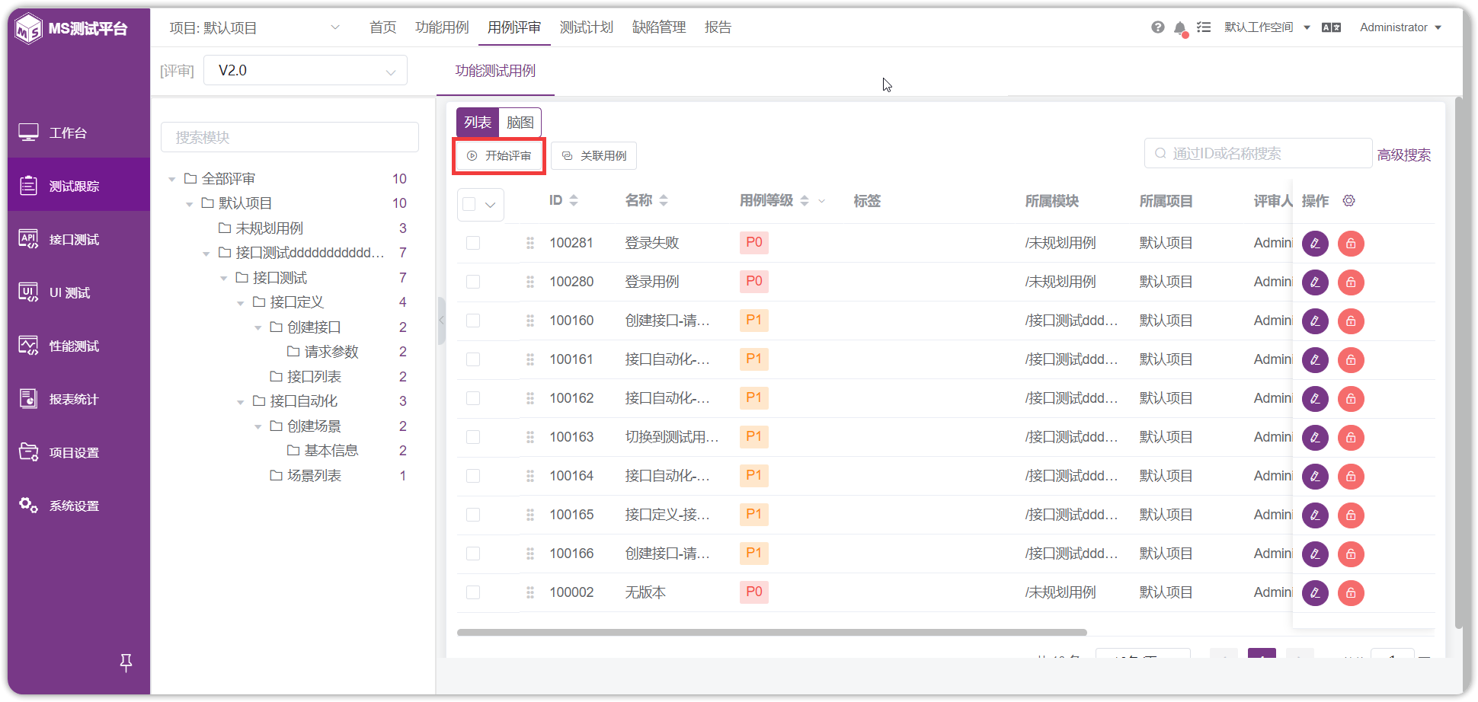Edit case 100164 with the purple icon
The width and height of the screenshot is (1478, 702).
tap(1315, 477)
